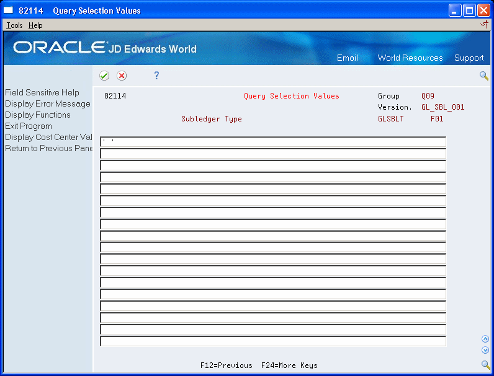Select Display Cost Center Values option

(x=48, y=137)
